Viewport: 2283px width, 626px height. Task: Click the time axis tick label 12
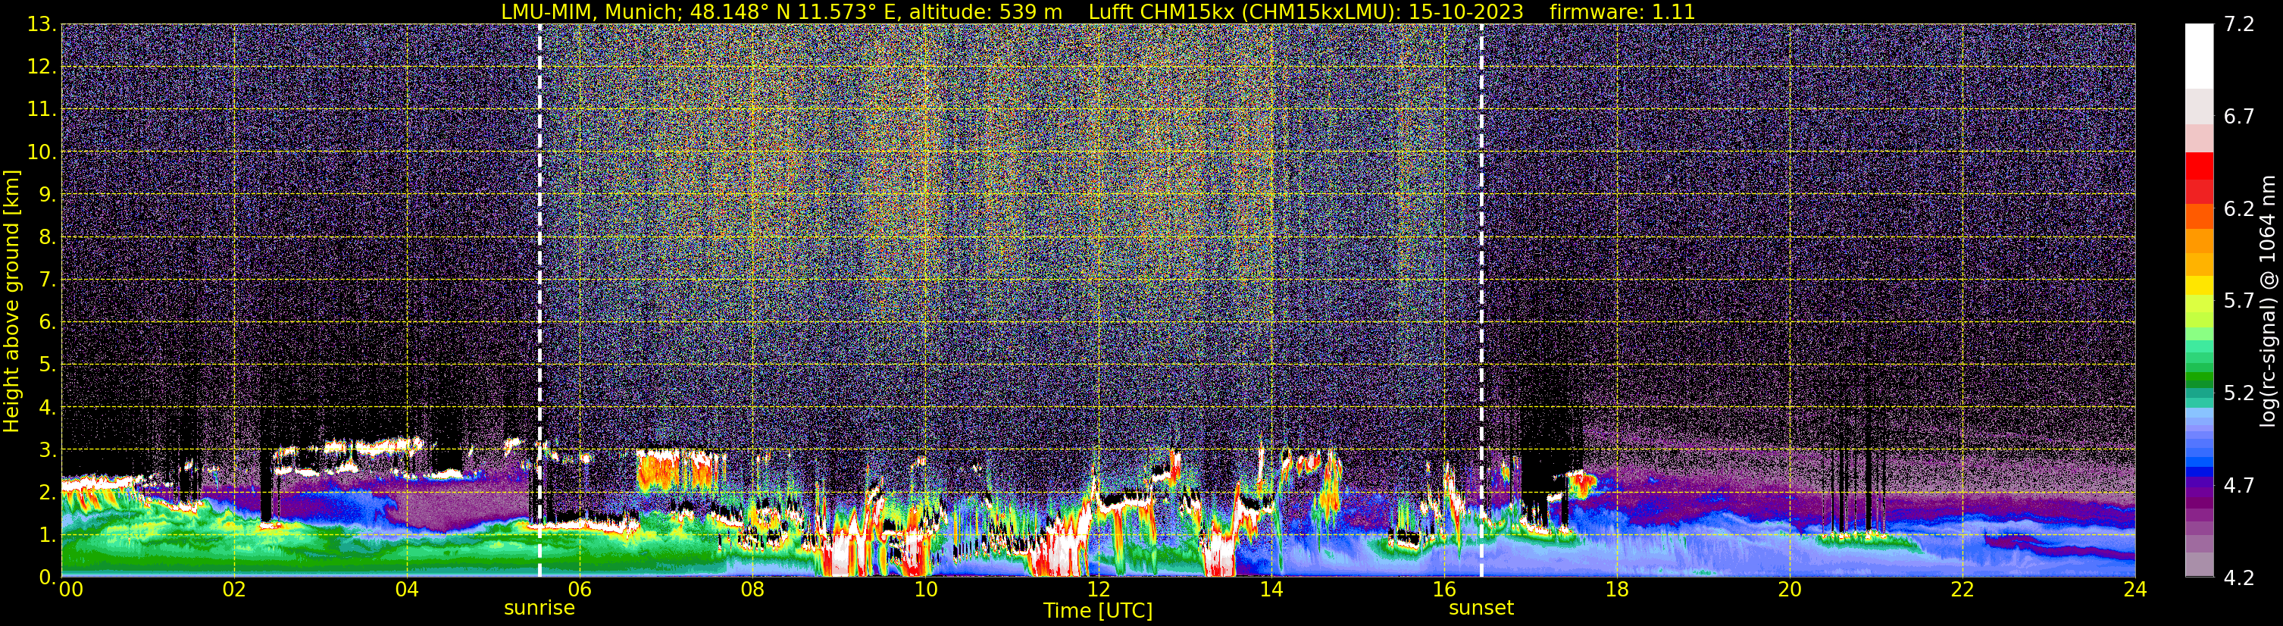point(1098,590)
